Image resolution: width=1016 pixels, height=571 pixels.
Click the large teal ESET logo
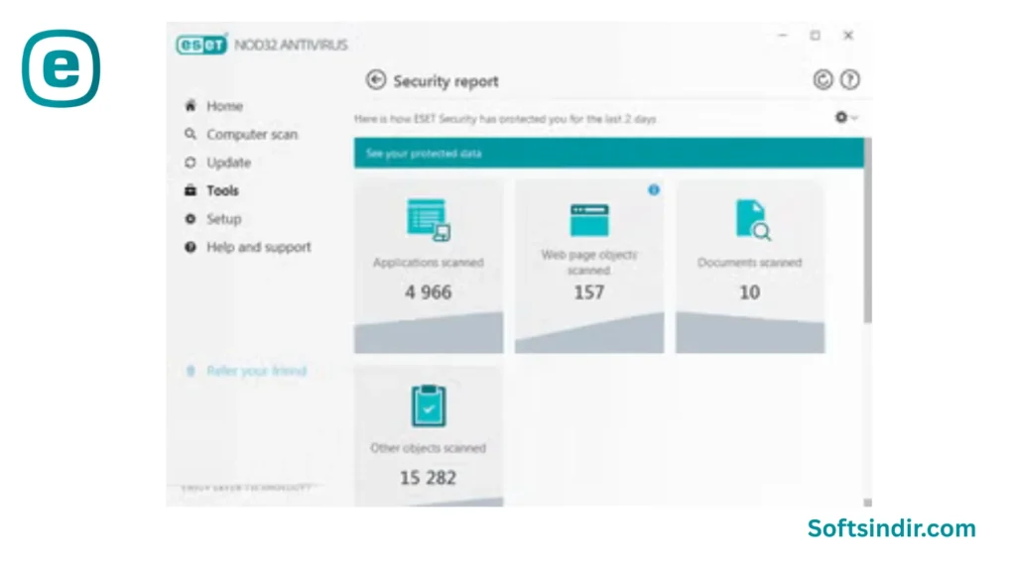pyautogui.click(x=62, y=68)
